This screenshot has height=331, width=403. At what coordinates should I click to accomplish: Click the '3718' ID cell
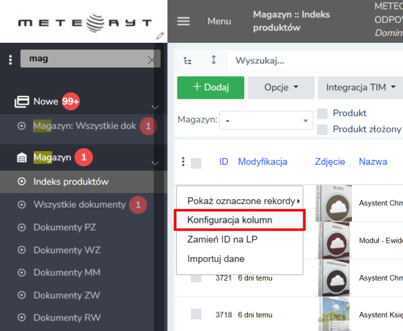pos(224,315)
